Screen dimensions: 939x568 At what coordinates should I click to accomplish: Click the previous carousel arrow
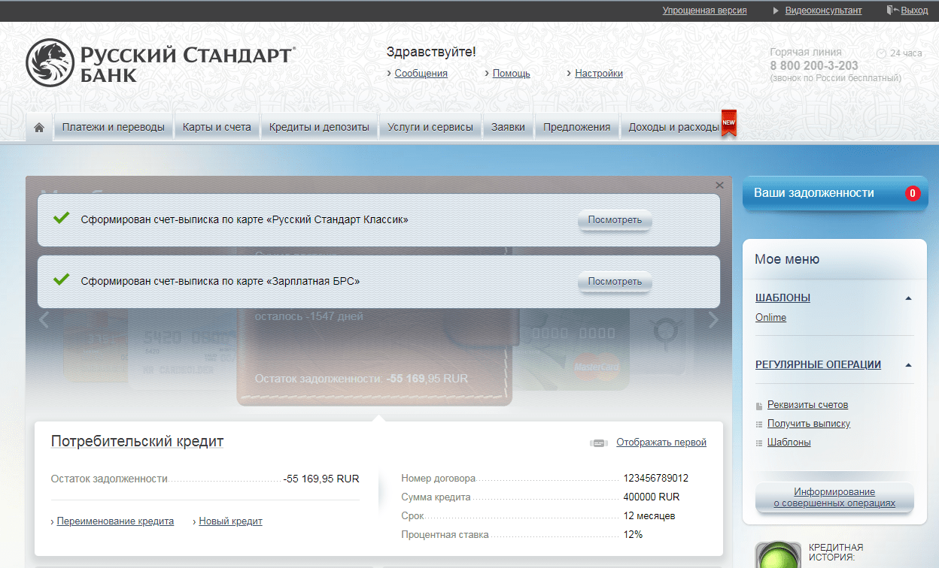(x=44, y=320)
